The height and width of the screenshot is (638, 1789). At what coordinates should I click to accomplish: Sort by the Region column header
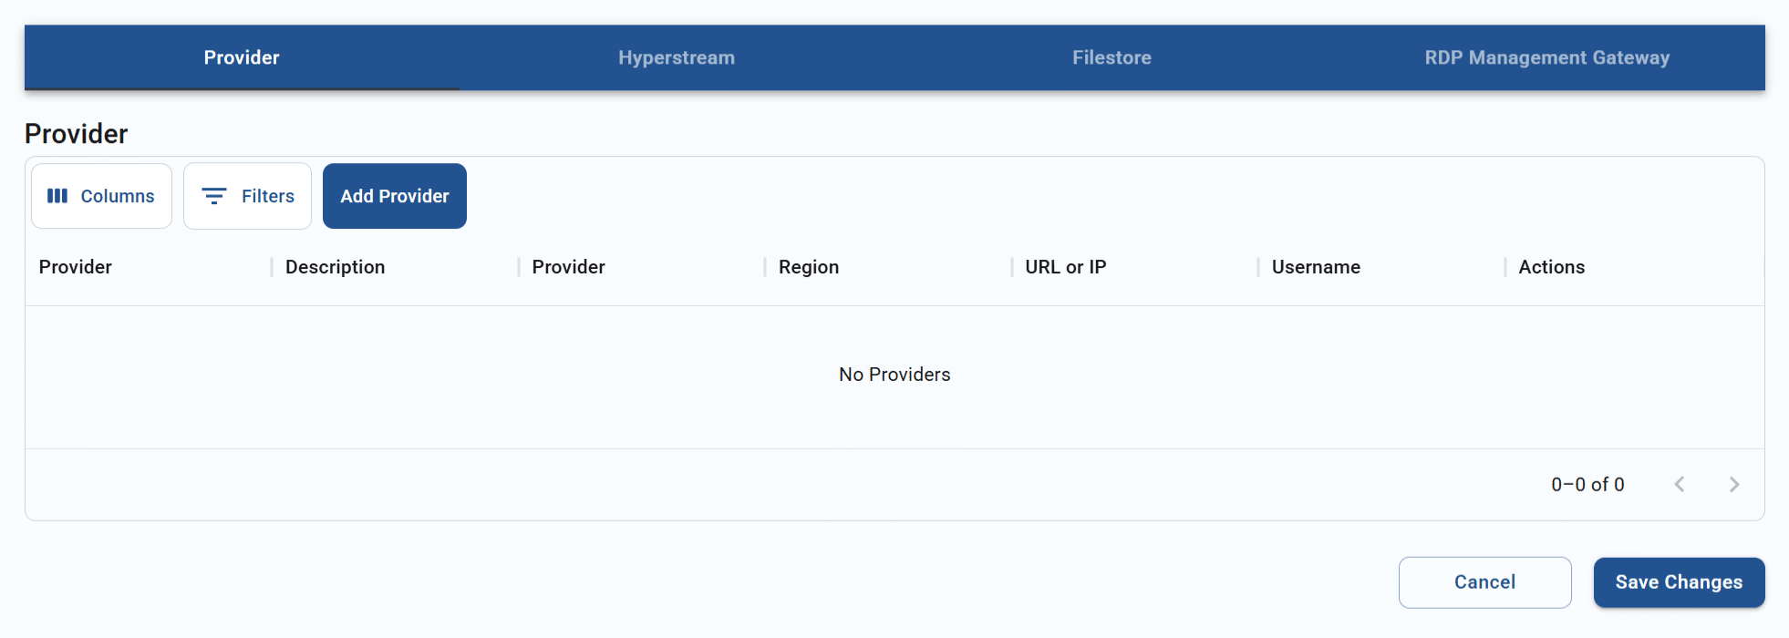click(808, 266)
